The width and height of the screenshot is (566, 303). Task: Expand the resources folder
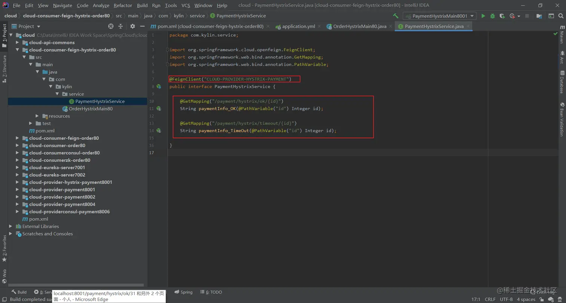point(37,116)
